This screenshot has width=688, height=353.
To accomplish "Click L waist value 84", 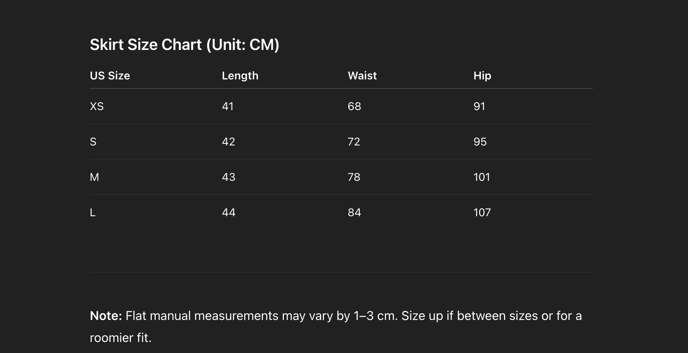I will coord(355,212).
